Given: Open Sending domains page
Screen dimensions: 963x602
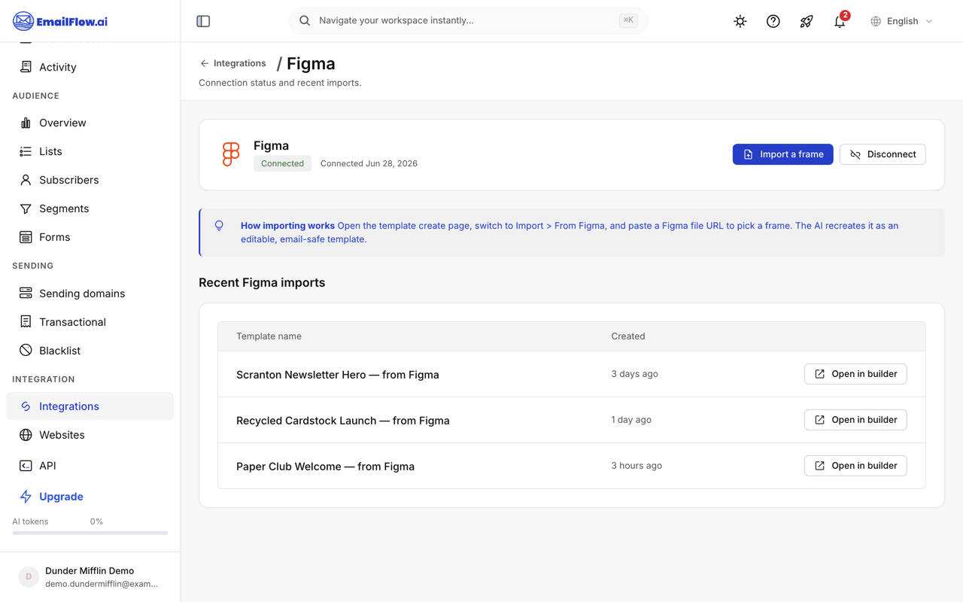Looking at the screenshot, I should tap(90, 293).
